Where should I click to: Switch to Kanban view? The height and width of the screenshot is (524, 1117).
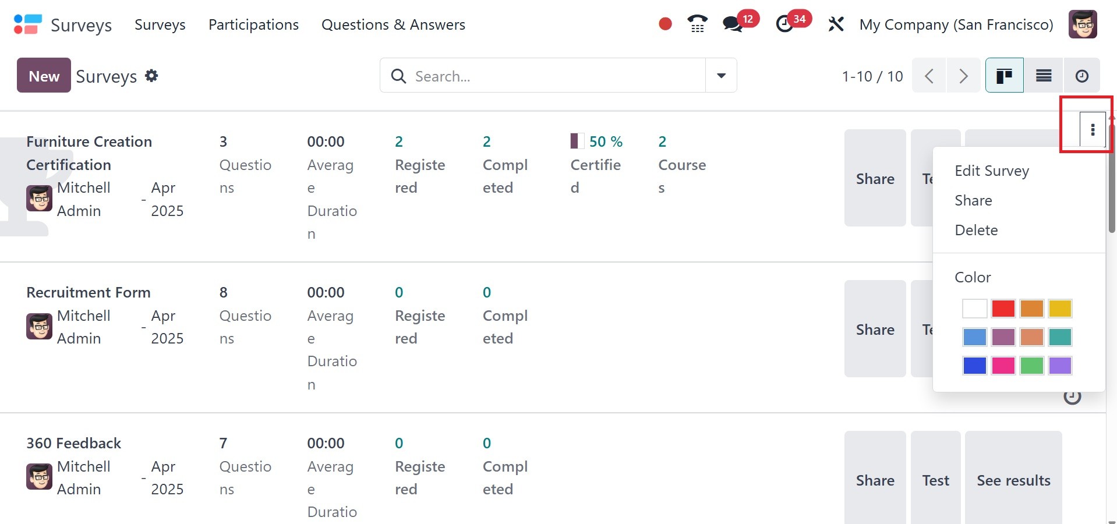coord(1004,76)
